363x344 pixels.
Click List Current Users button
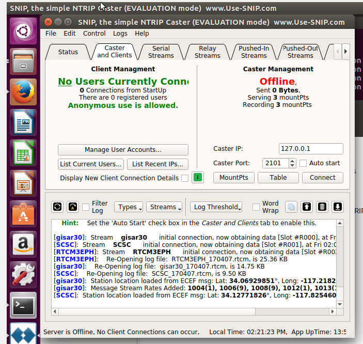(91, 164)
